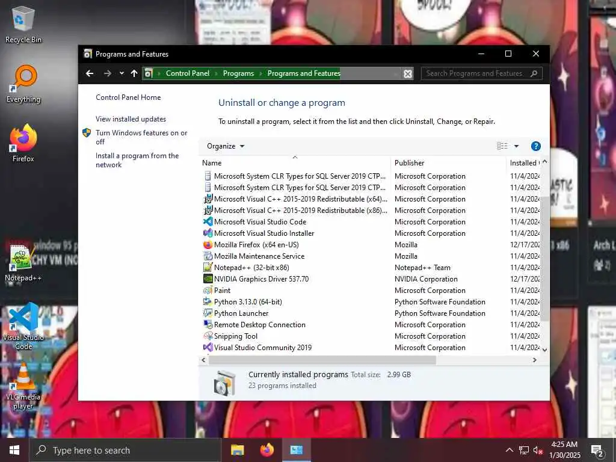Click the horizontal scrollbar thumb
Viewport: 616px width, 462px height.
(x=322, y=360)
